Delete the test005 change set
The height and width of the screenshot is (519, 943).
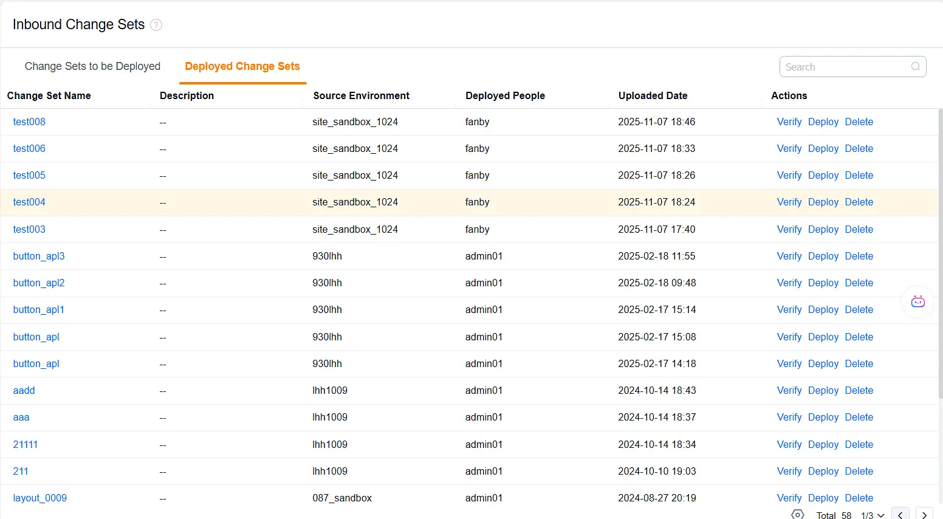point(859,175)
